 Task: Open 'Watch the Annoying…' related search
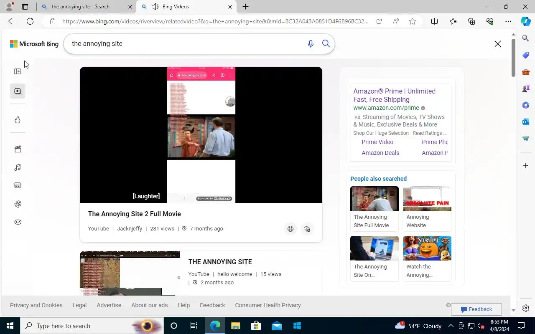tap(427, 258)
